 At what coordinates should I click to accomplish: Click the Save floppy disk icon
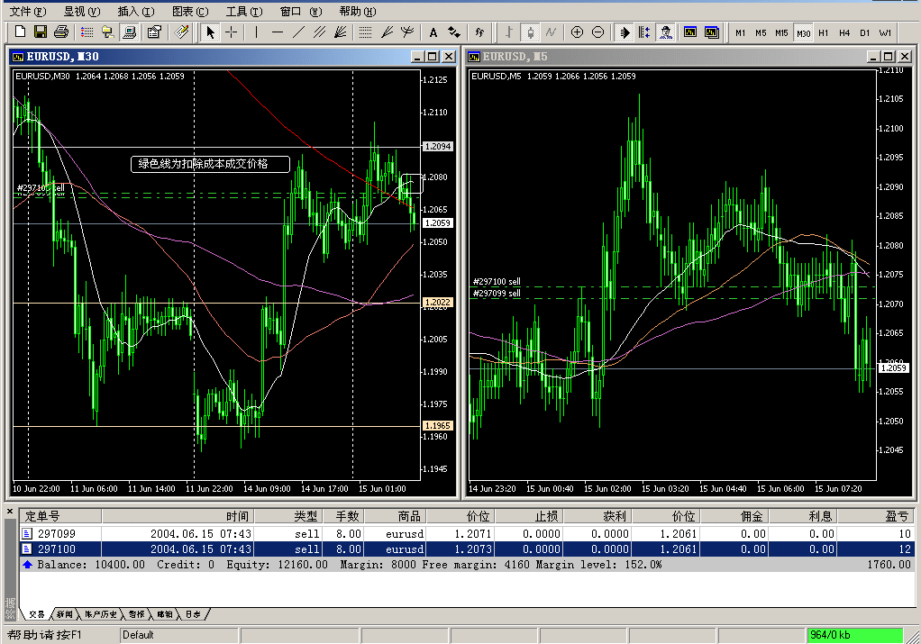40,32
